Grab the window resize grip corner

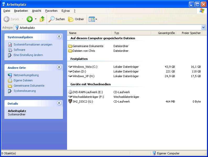coord(205,154)
